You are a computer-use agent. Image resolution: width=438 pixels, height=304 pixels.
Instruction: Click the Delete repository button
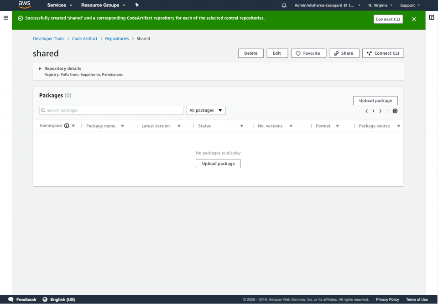(x=251, y=53)
